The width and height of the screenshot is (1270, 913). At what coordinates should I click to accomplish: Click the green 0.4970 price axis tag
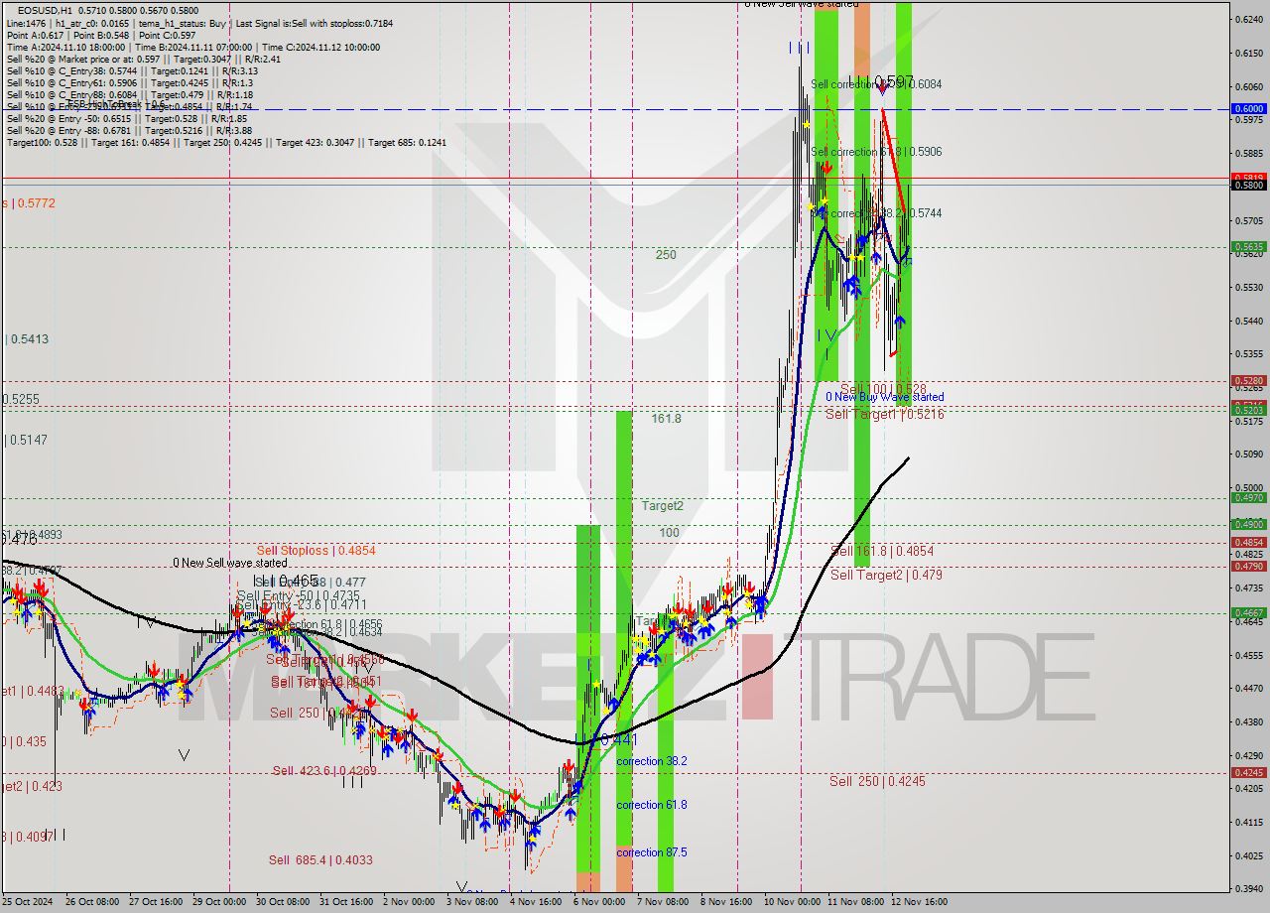point(1248,498)
